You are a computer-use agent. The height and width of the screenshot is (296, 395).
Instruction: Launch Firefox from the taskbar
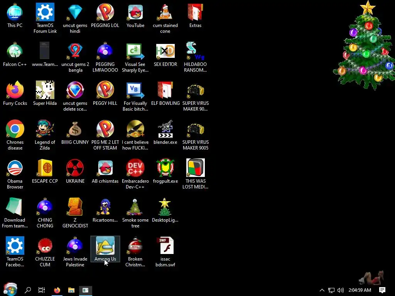coord(57,290)
